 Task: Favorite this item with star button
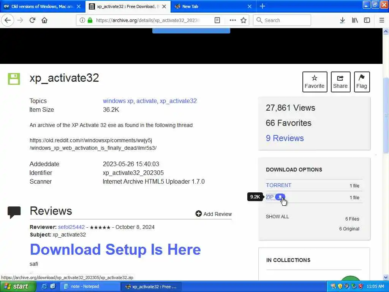(x=315, y=82)
